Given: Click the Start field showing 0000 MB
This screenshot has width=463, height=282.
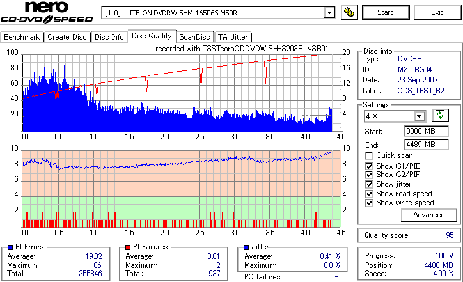Looking at the screenshot, I should (x=427, y=131).
